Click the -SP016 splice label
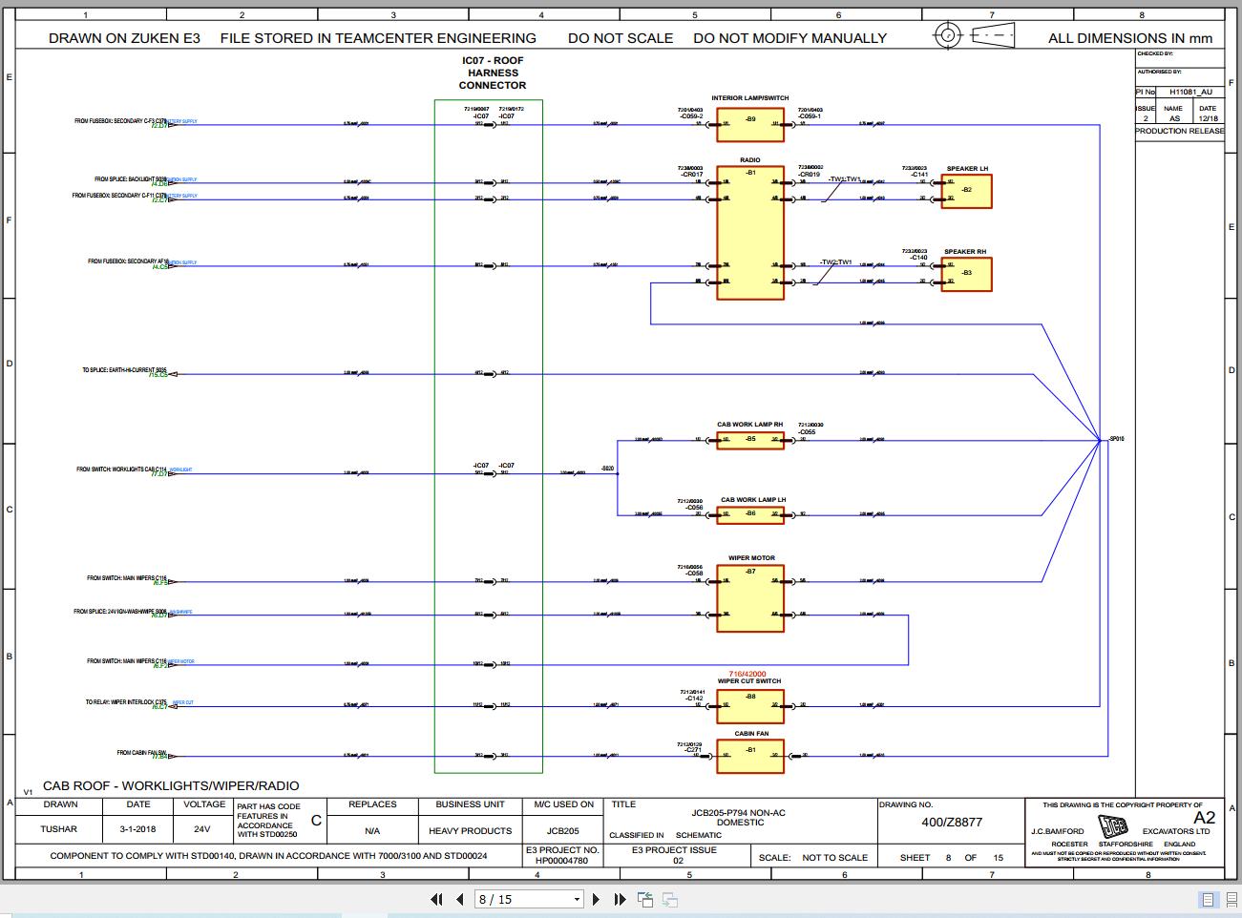The height and width of the screenshot is (918, 1242). point(1115,439)
